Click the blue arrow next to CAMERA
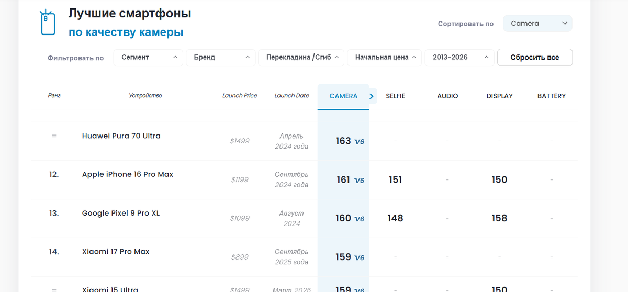Viewport: 628px width, 292px height. [x=372, y=96]
